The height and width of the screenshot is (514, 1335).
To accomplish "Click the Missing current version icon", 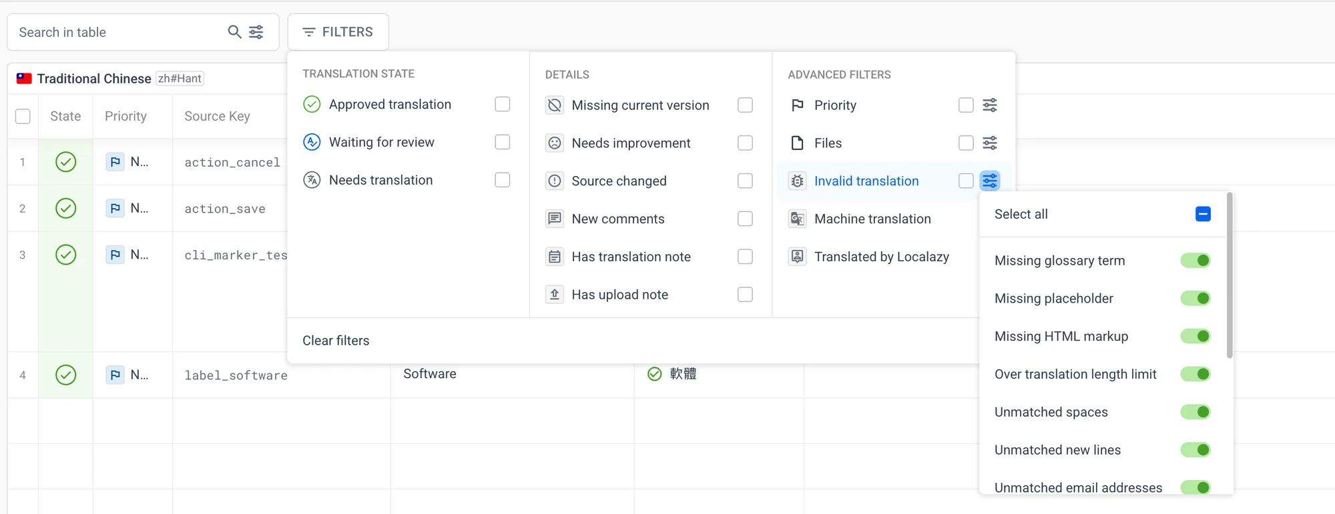I will click(555, 105).
